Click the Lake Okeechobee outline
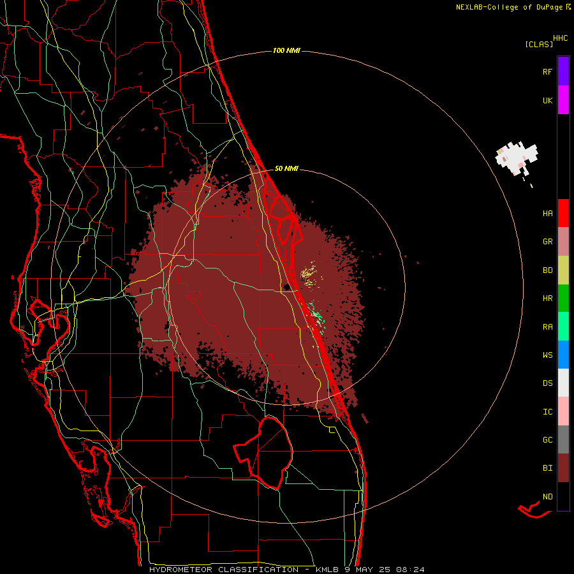Image resolution: width=574 pixels, height=574 pixels. pos(263,452)
